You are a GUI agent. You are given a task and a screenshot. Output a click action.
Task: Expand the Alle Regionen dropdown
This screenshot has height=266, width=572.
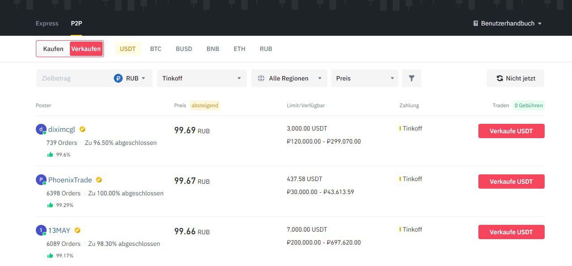[289, 78]
